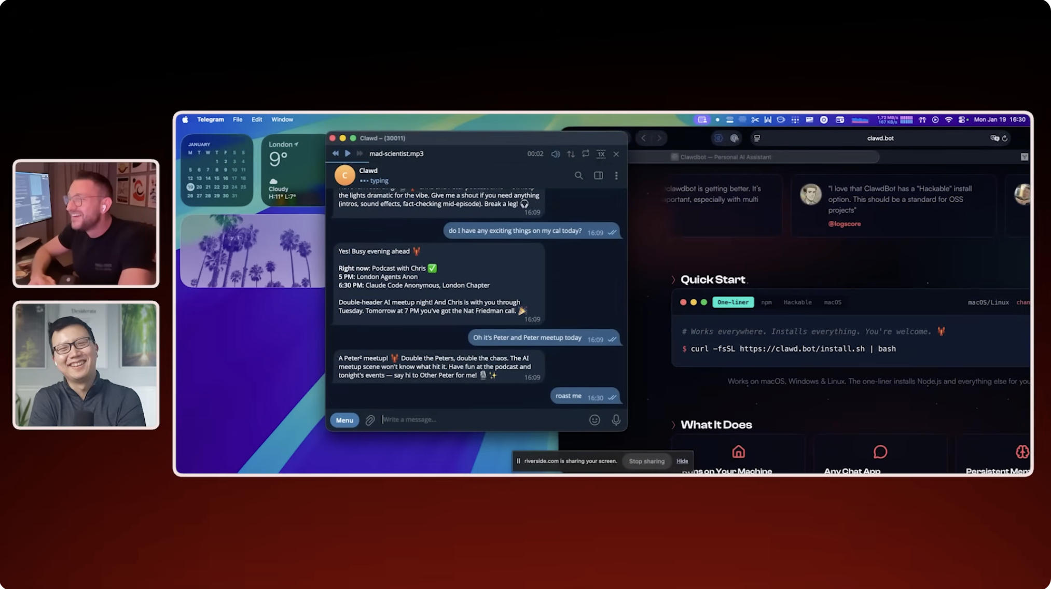Open Control Center in menu bar

click(962, 120)
